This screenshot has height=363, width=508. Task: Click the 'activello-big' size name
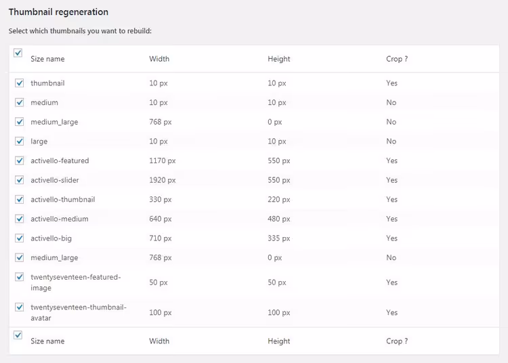point(51,238)
